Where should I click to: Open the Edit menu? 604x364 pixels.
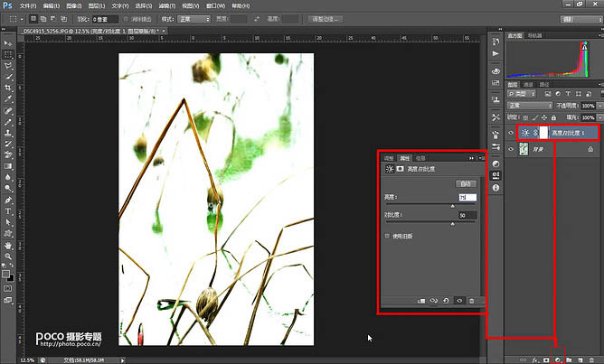52,5
